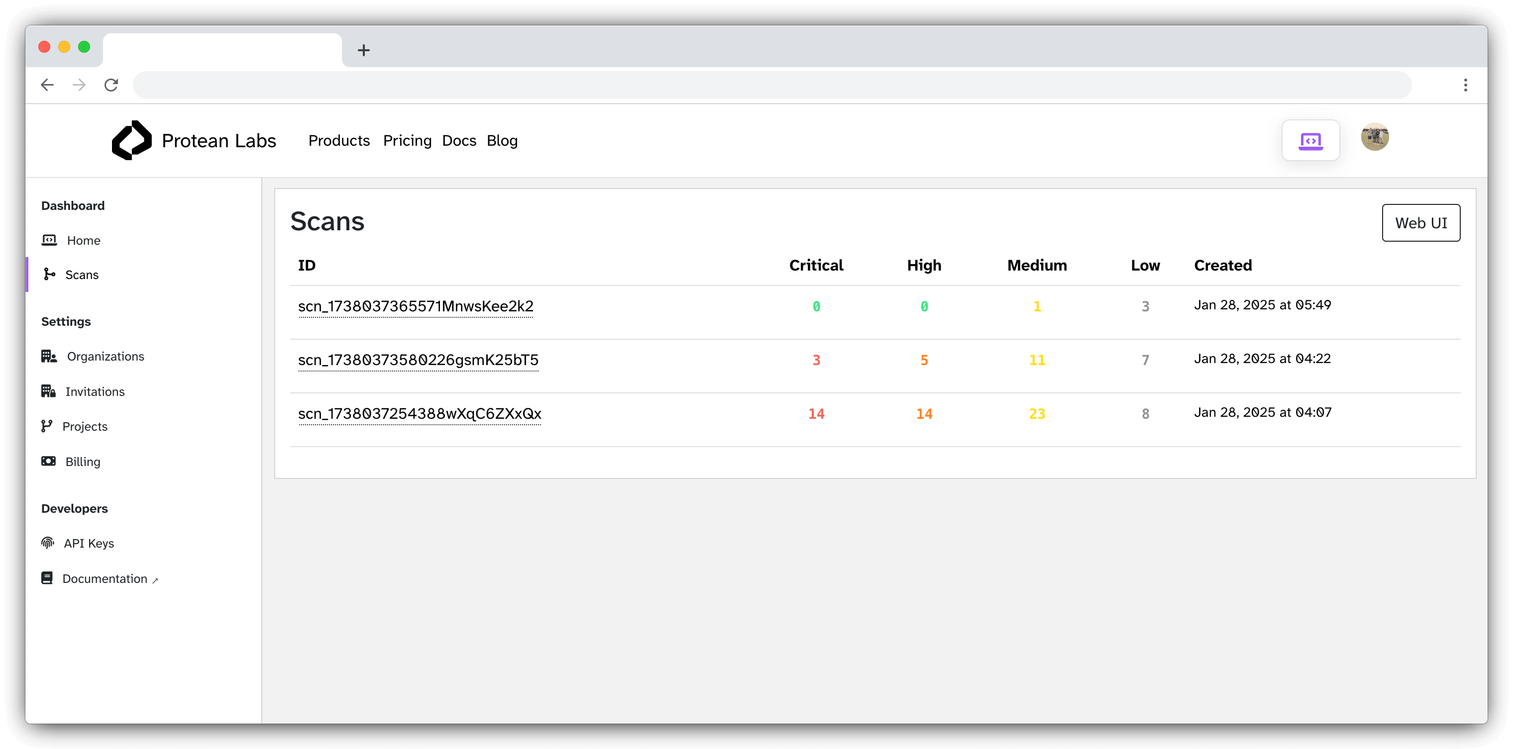The image size is (1513, 749).
Task: Select Invitations in the Settings sidebar
Action: pos(95,391)
